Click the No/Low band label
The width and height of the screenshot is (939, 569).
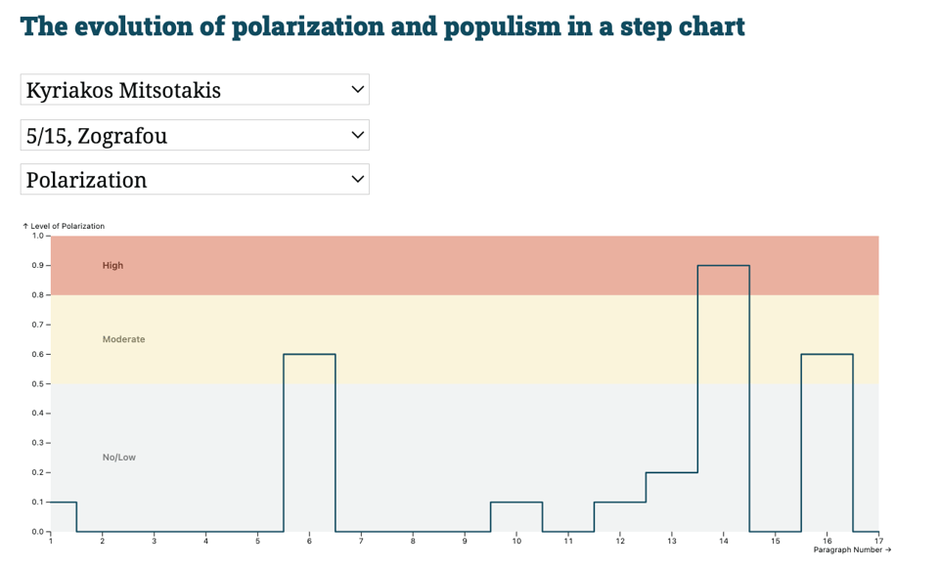point(119,457)
